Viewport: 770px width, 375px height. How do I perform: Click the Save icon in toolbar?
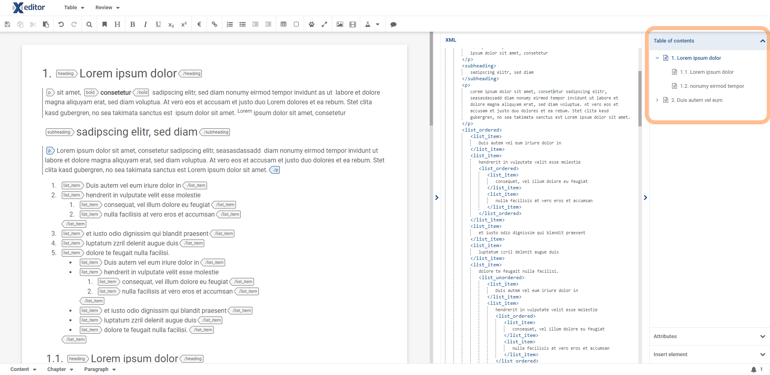[7, 24]
